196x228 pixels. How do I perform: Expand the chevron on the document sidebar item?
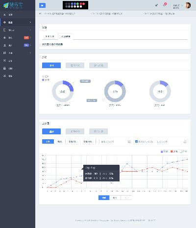30,30
